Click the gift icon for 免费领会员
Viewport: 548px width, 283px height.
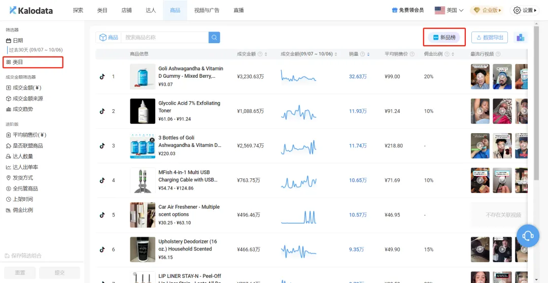[394, 10]
